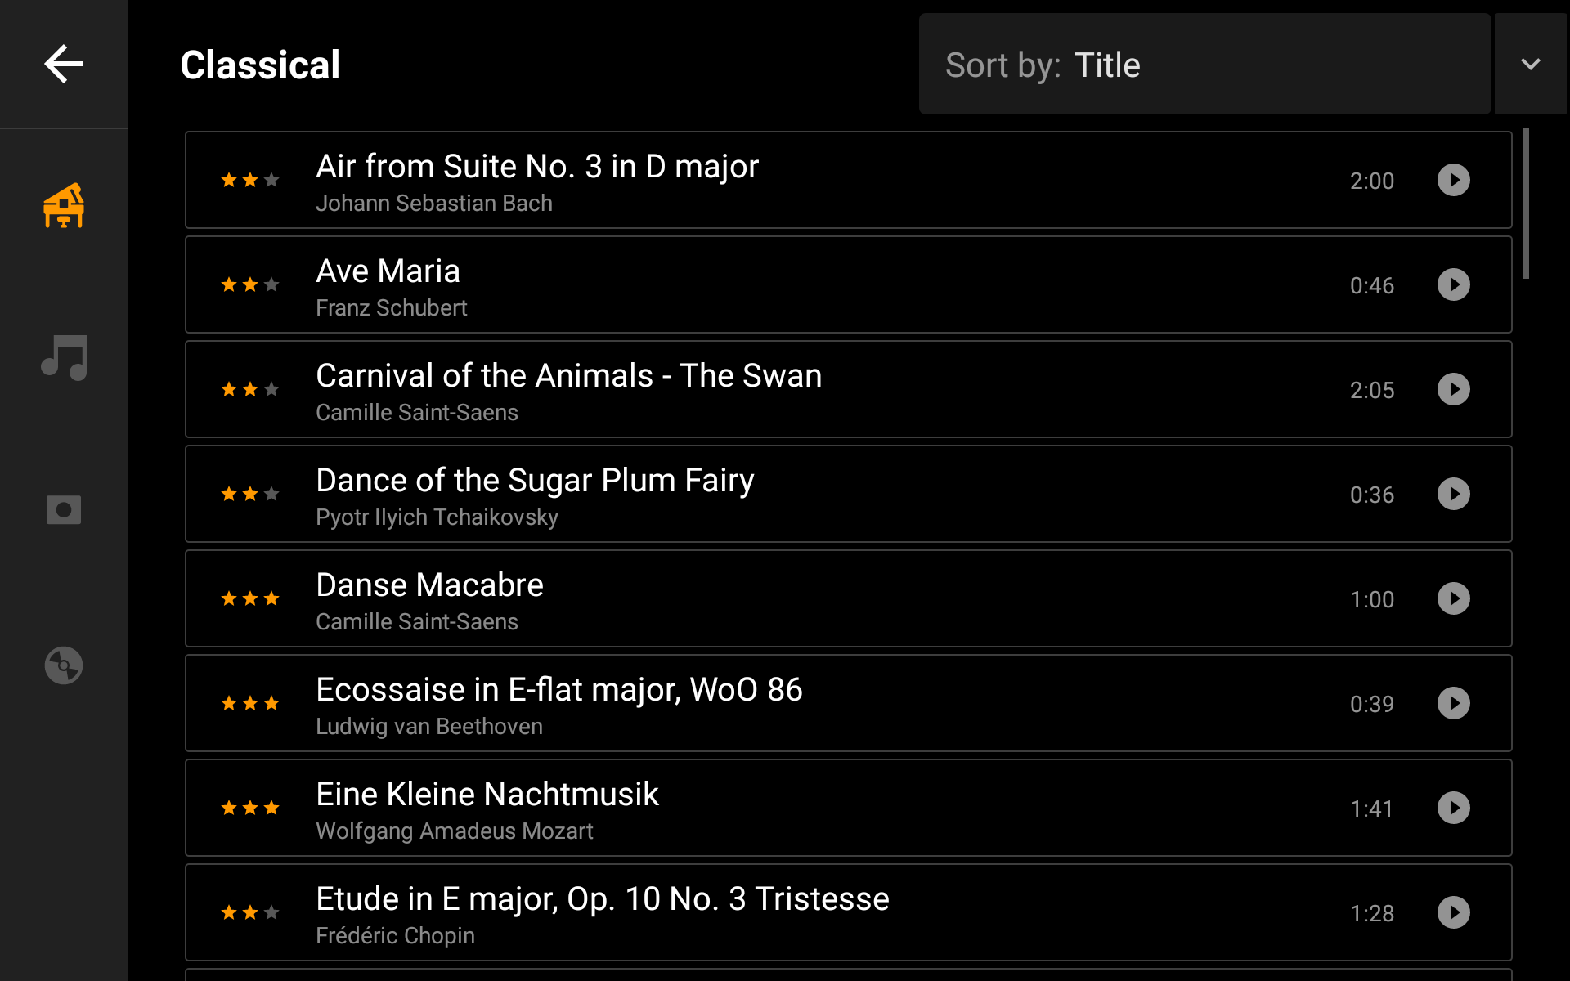Play The Swan preview
1570x981 pixels.
point(1453,389)
